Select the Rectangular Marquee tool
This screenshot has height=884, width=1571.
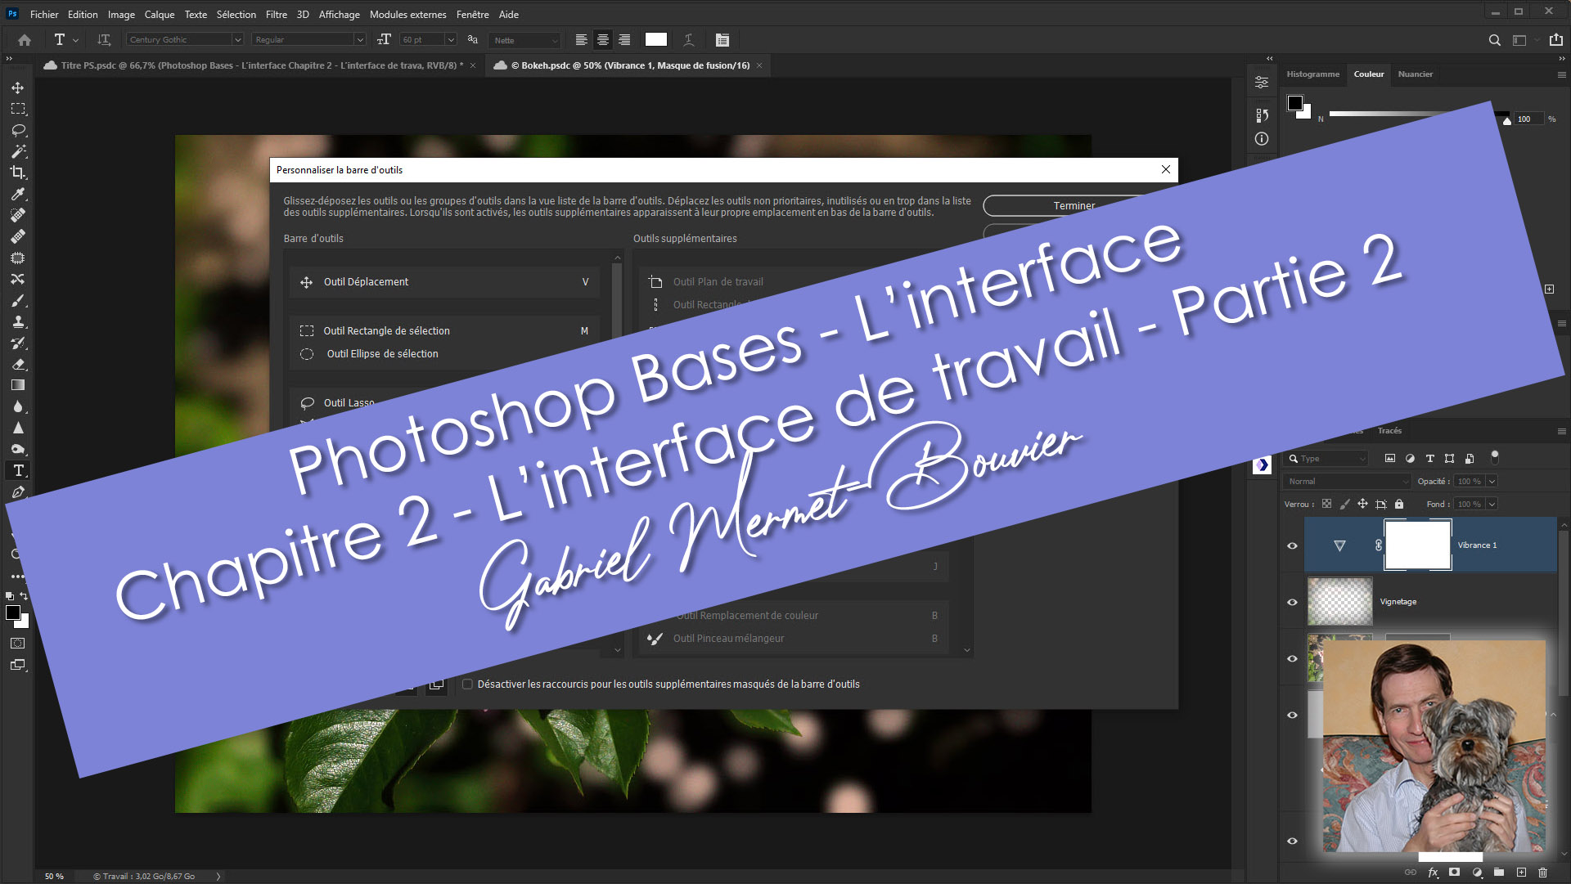pyautogui.click(x=17, y=109)
